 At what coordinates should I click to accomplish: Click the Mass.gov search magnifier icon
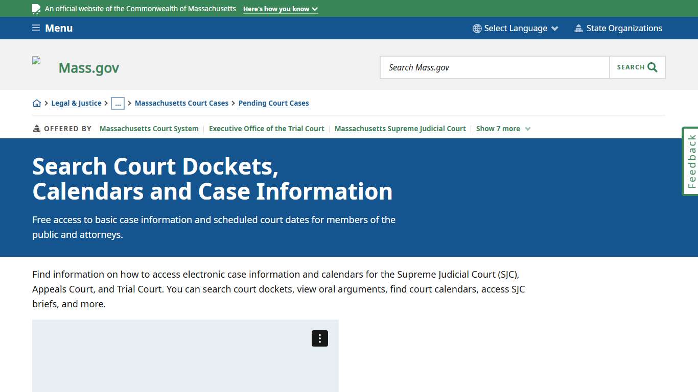[x=652, y=67]
